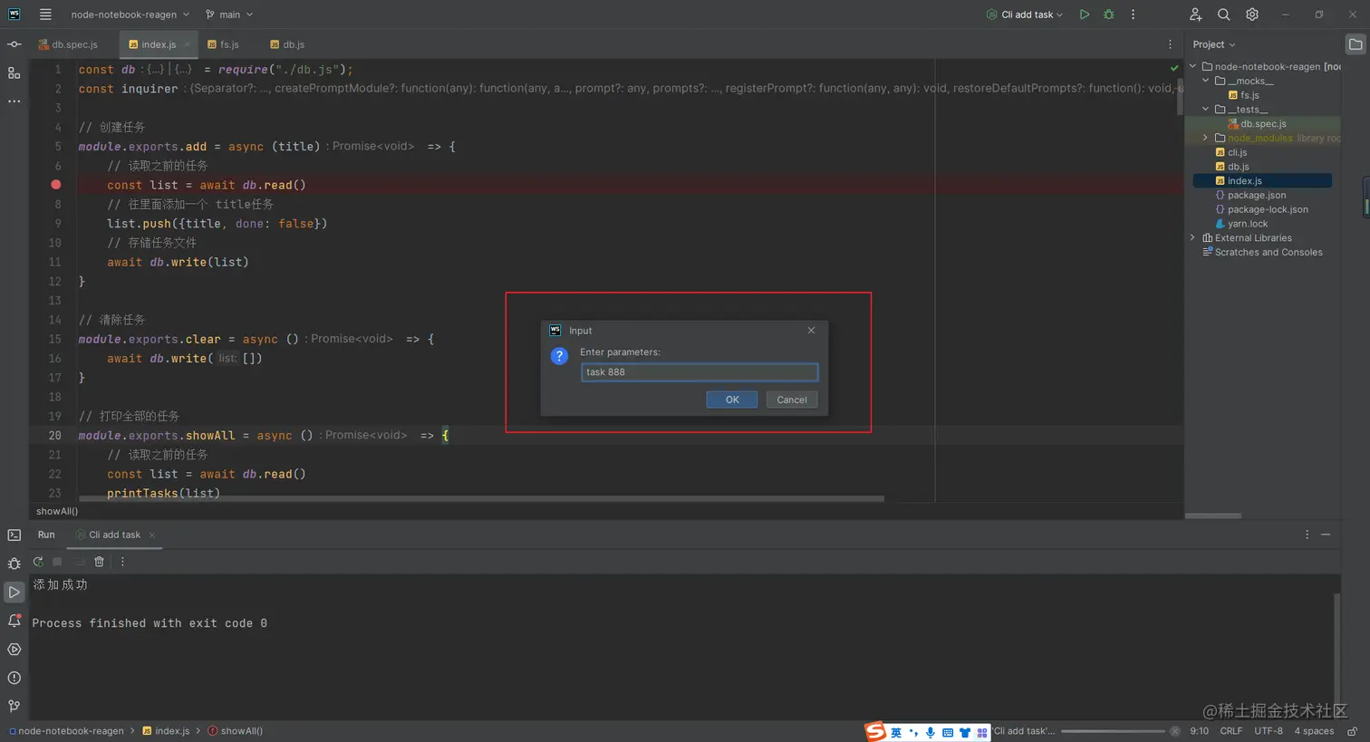Rerun Cli add task in the Run panel

click(x=38, y=562)
